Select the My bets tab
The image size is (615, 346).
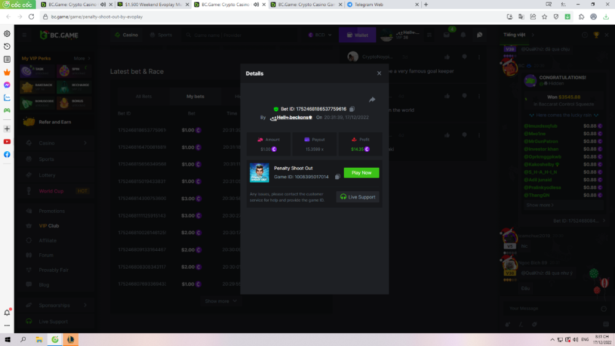tap(195, 96)
